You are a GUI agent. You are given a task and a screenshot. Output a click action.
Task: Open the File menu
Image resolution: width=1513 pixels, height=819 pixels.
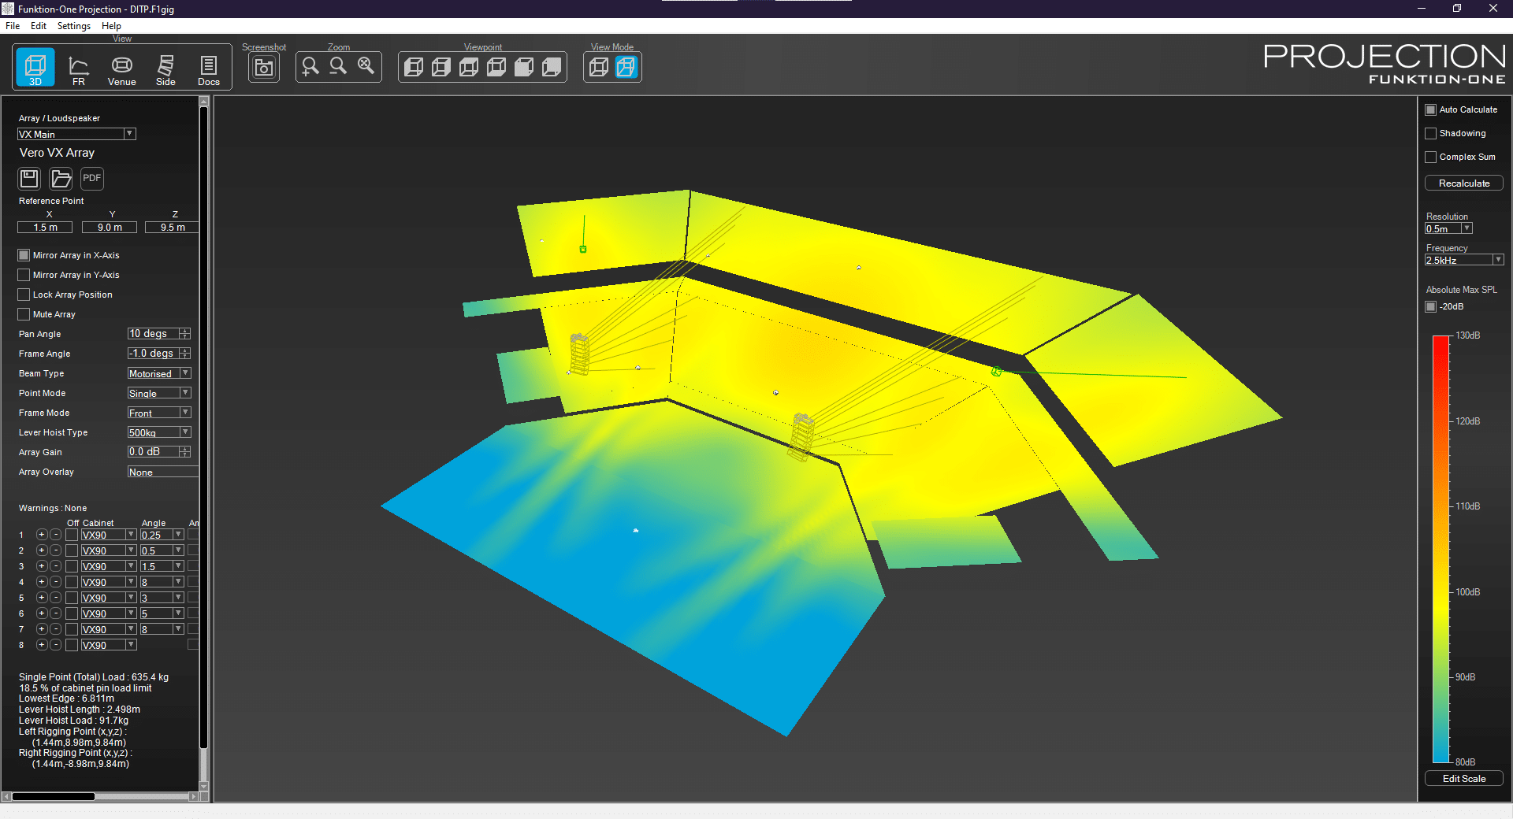(x=13, y=26)
